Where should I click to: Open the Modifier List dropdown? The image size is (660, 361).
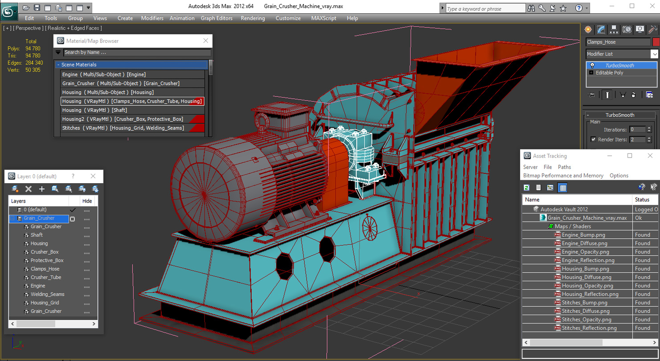[655, 54]
